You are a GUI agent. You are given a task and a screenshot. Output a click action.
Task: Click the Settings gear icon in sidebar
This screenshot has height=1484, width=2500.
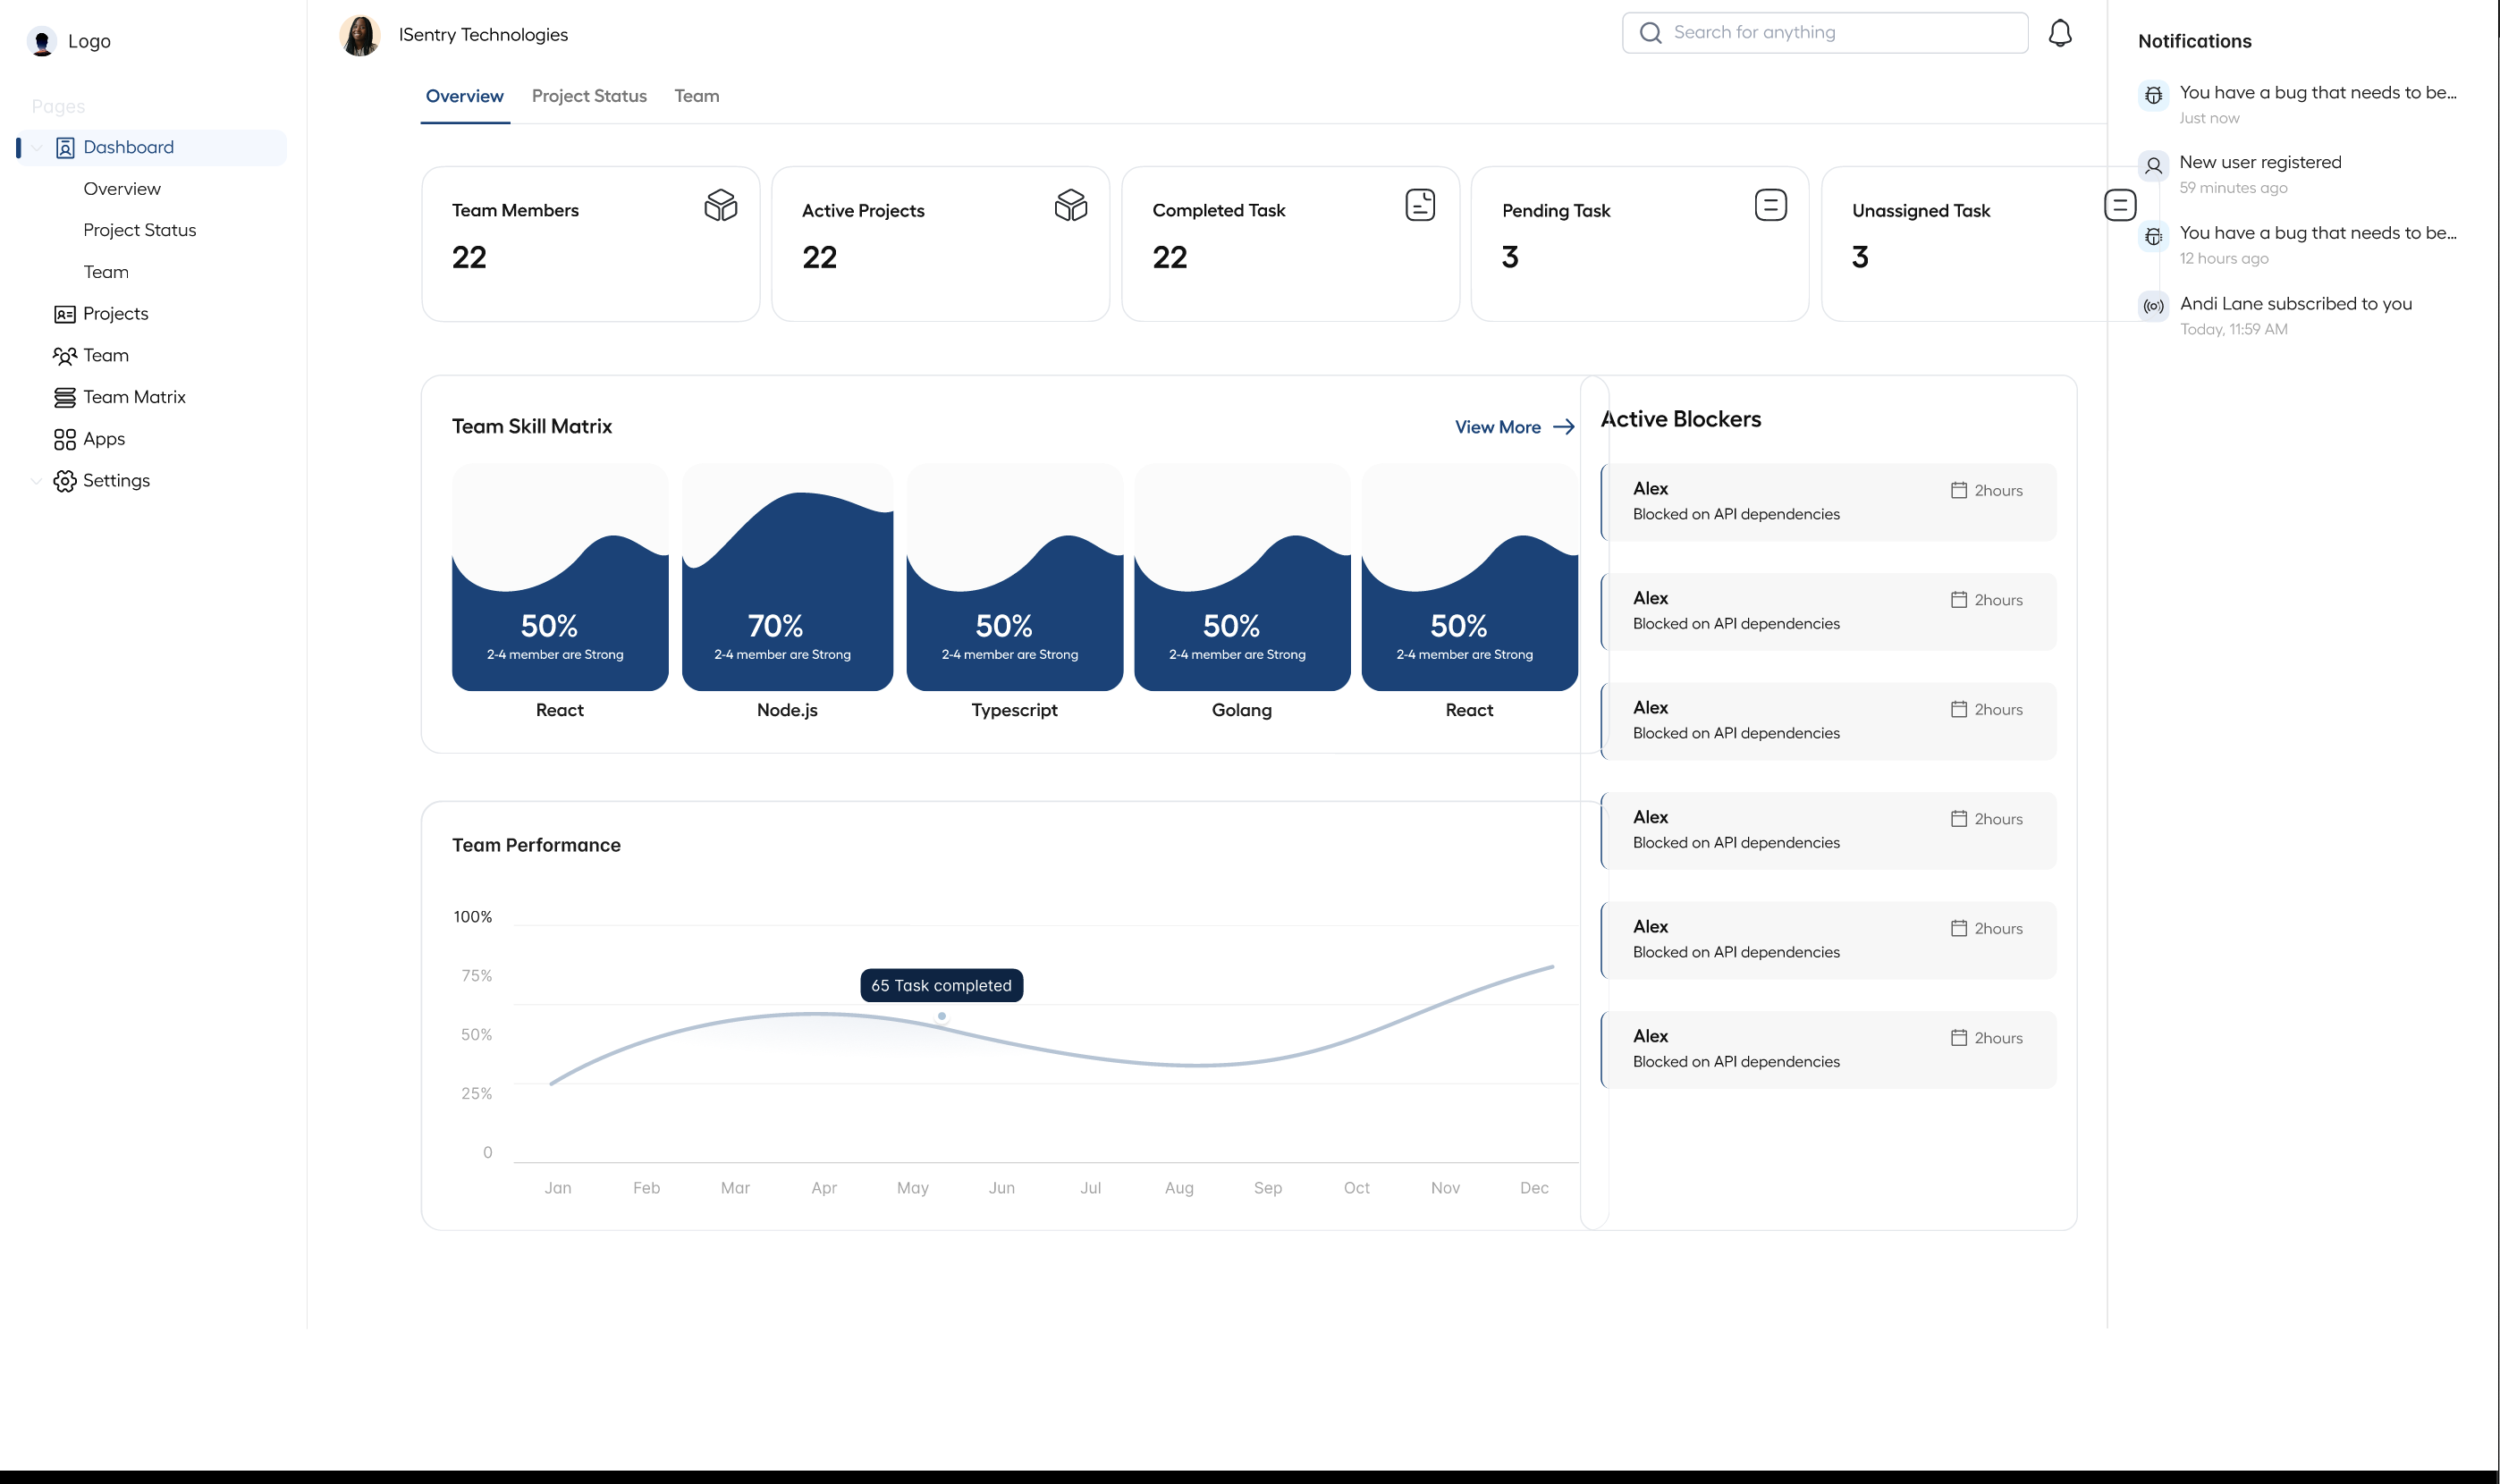(x=64, y=481)
